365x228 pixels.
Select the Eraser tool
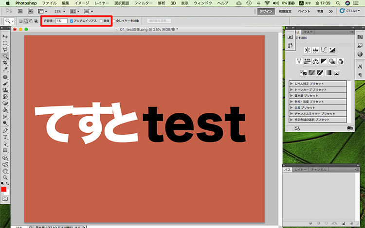[x=5, y=103]
